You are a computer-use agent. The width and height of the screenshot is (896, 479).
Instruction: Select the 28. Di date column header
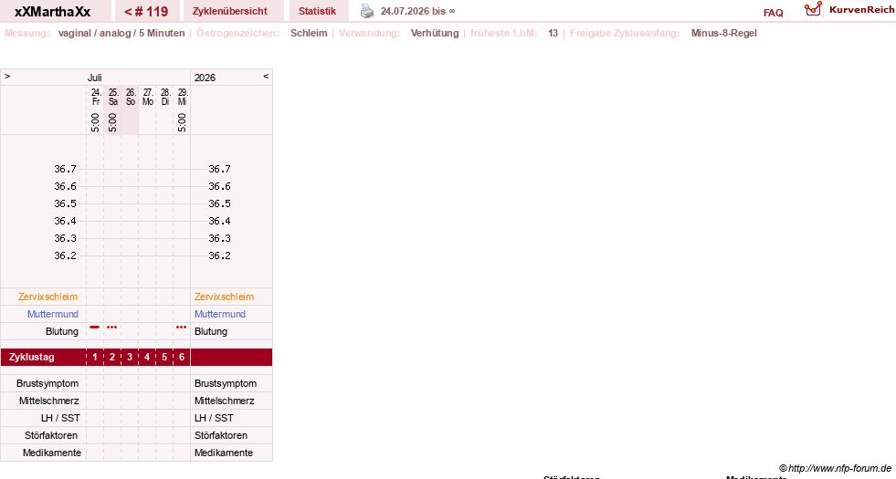164,97
